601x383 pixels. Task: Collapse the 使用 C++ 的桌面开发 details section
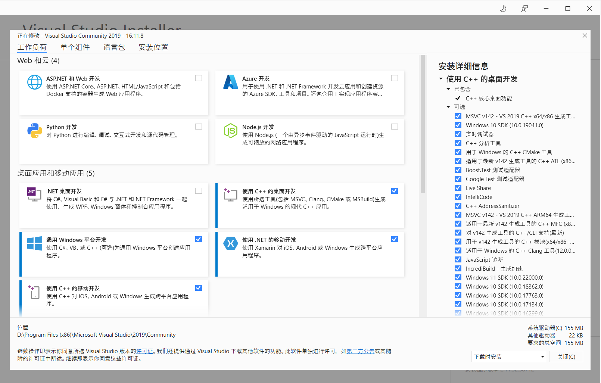click(441, 79)
